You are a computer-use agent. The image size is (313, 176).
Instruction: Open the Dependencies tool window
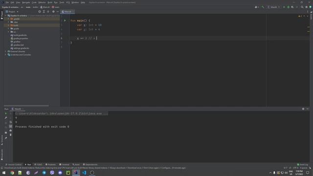(x=90, y=164)
